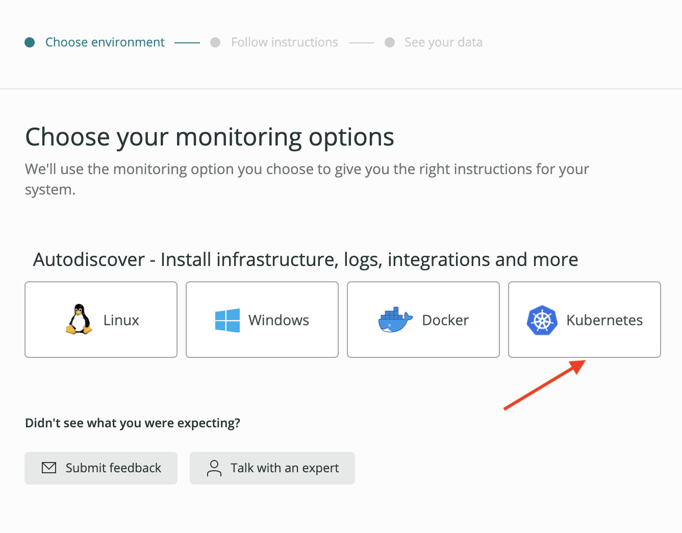Choose the Kubernetes option card

(x=585, y=320)
